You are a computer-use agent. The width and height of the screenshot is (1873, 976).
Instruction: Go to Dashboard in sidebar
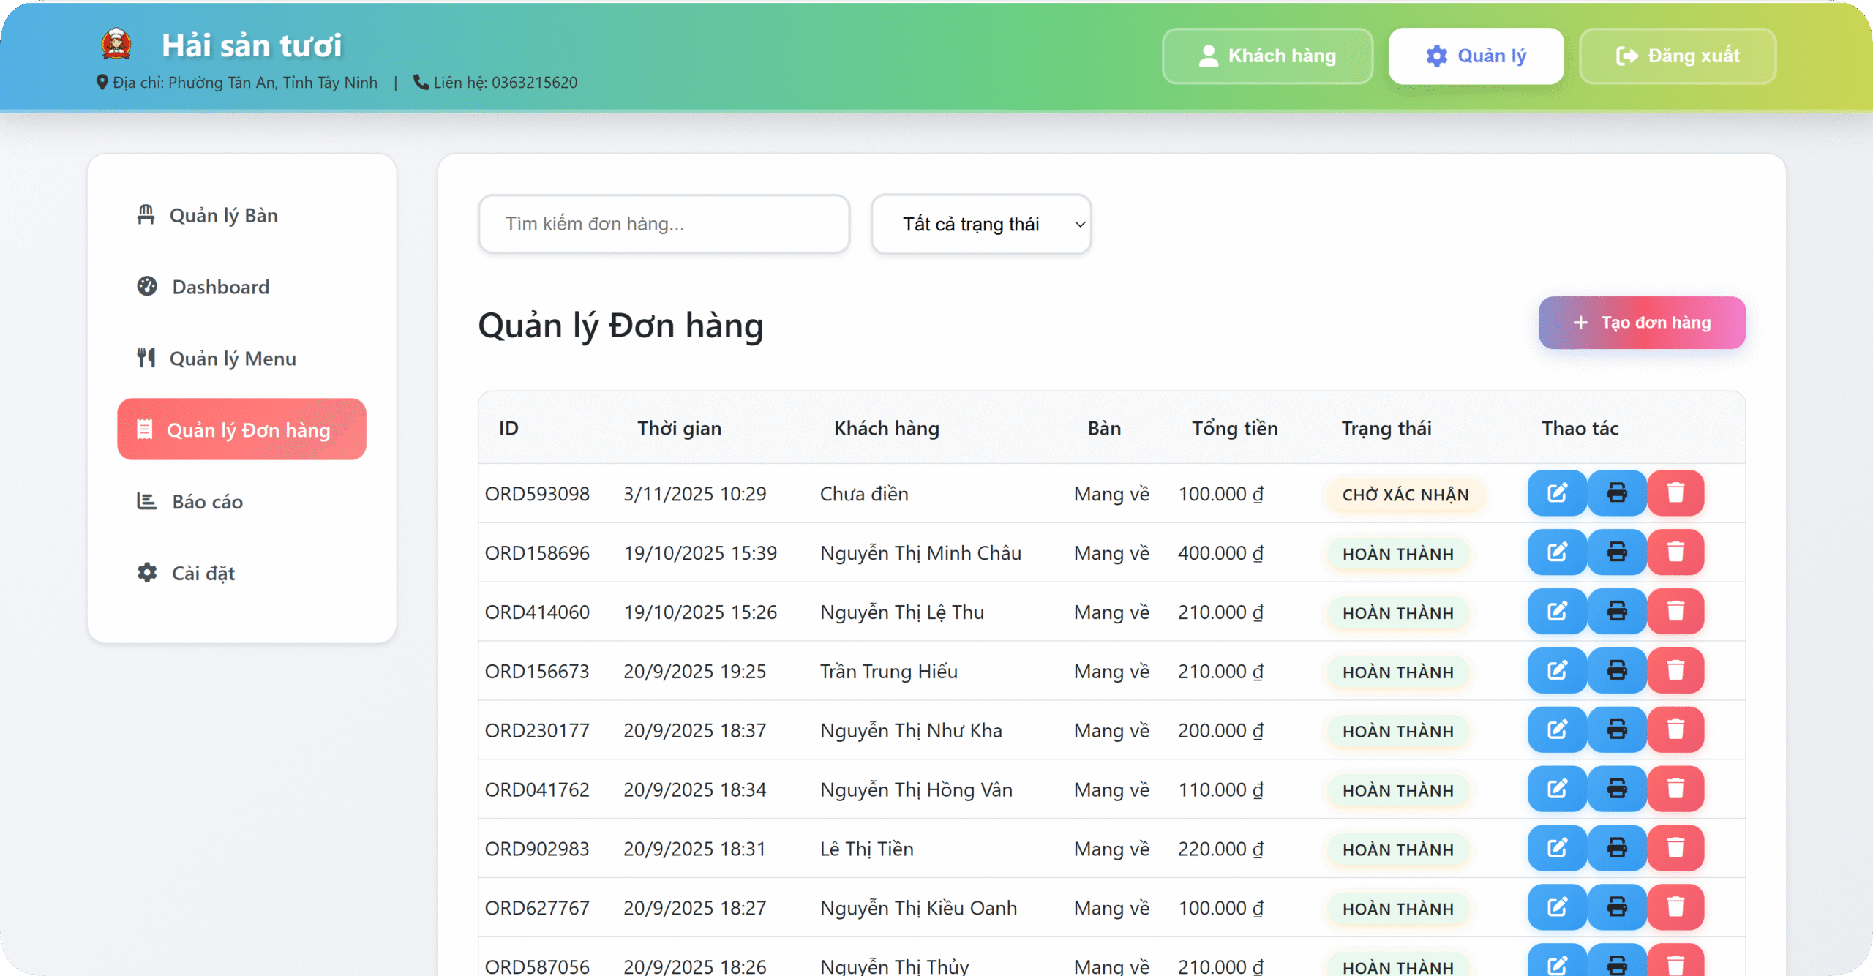point(220,287)
